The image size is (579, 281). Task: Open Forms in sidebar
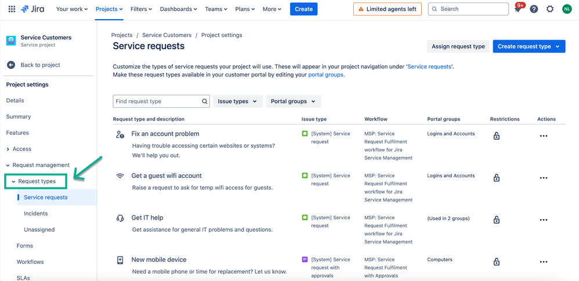[25, 246]
